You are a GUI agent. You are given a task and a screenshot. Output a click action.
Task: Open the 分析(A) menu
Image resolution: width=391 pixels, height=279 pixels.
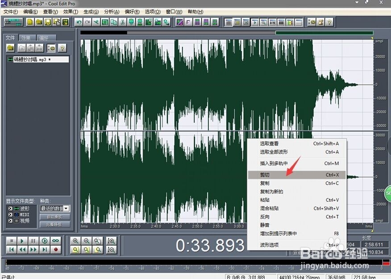(112, 12)
